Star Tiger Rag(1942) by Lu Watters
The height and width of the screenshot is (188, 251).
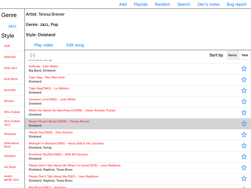pyautogui.click(x=244, y=90)
